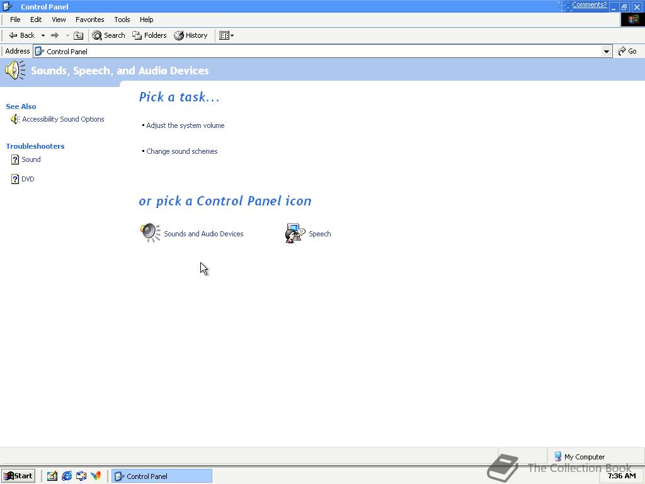Open the View menu
Image resolution: width=645 pixels, height=484 pixels.
tap(59, 20)
